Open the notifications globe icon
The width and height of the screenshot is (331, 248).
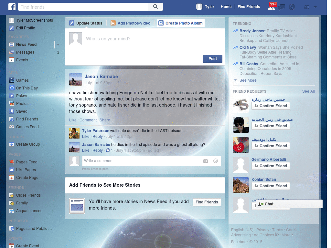(x=292, y=7)
